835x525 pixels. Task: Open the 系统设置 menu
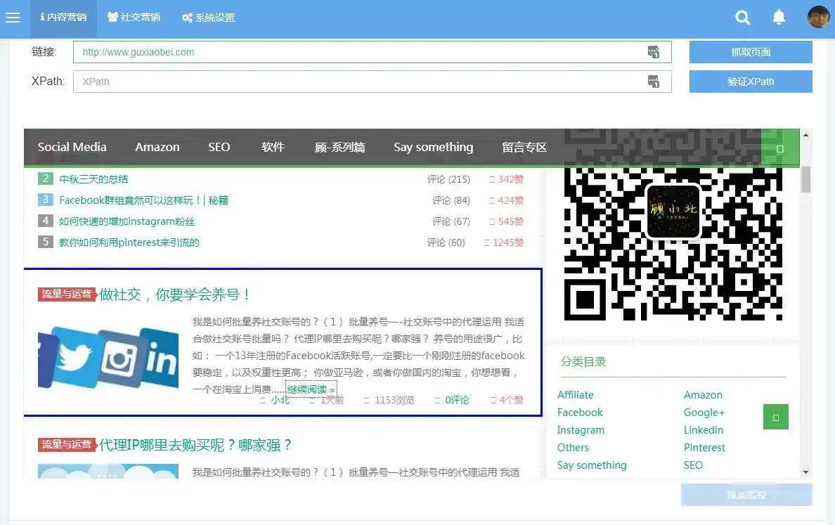click(208, 18)
